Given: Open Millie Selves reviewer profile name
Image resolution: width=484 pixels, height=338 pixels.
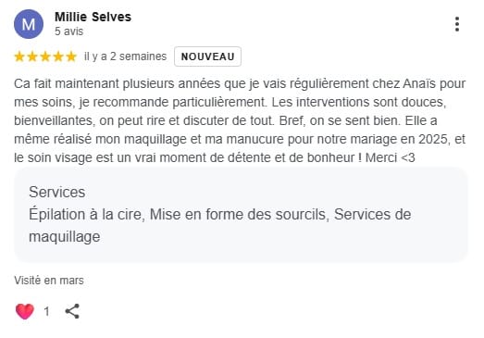Looking at the screenshot, I should (x=93, y=17).
